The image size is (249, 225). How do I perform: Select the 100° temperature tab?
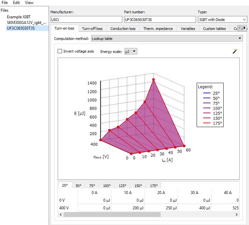[x=107, y=186]
